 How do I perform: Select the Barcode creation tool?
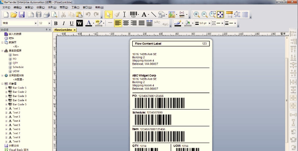(133, 15)
